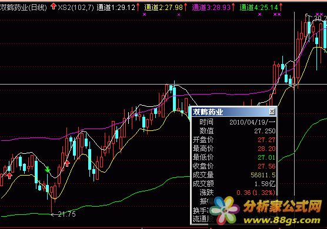
Task: Select the date 2010/04/19/一 in popup
Action: pos(252,122)
